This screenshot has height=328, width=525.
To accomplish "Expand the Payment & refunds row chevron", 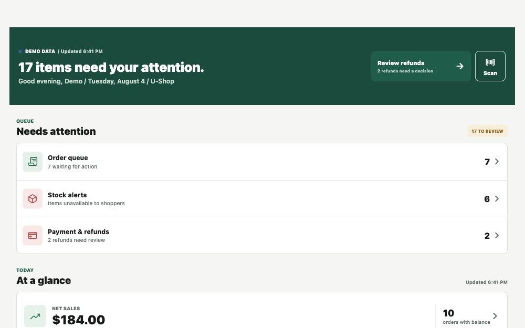I will point(497,235).
